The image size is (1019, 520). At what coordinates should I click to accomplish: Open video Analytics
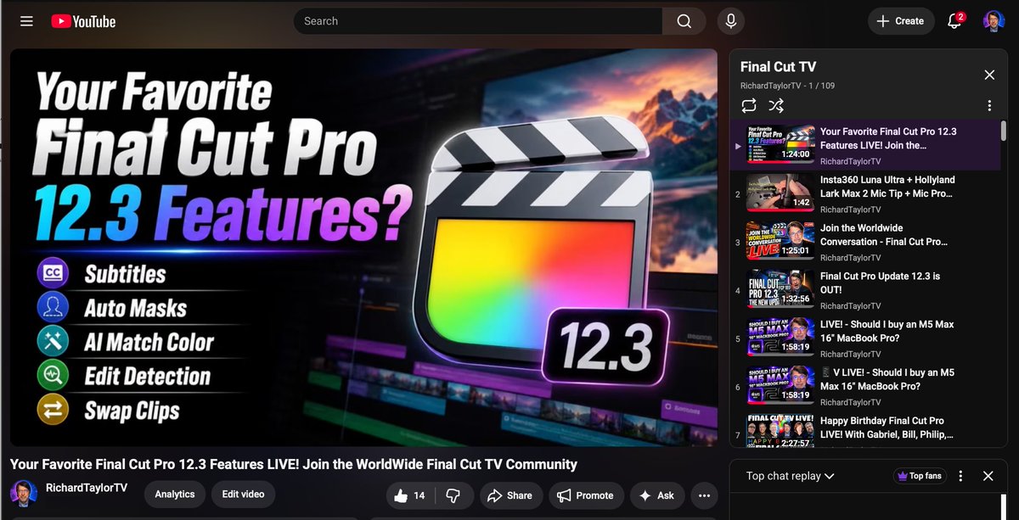(175, 495)
